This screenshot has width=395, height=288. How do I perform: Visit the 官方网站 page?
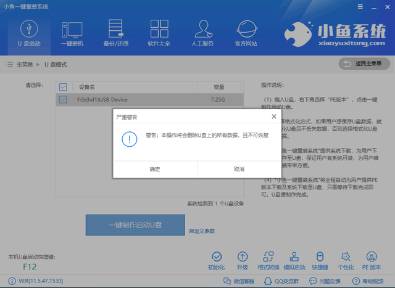(247, 33)
